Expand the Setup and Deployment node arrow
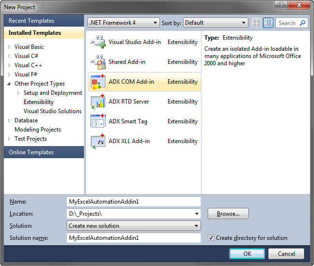The height and width of the screenshot is (266, 314). pyautogui.click(x=19, y=93)
